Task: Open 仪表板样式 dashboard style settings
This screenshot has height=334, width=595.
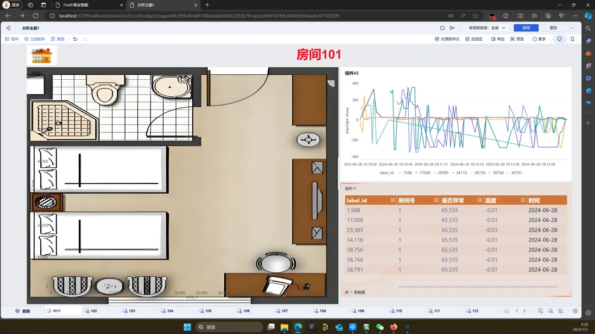Action: click(447, 39)
